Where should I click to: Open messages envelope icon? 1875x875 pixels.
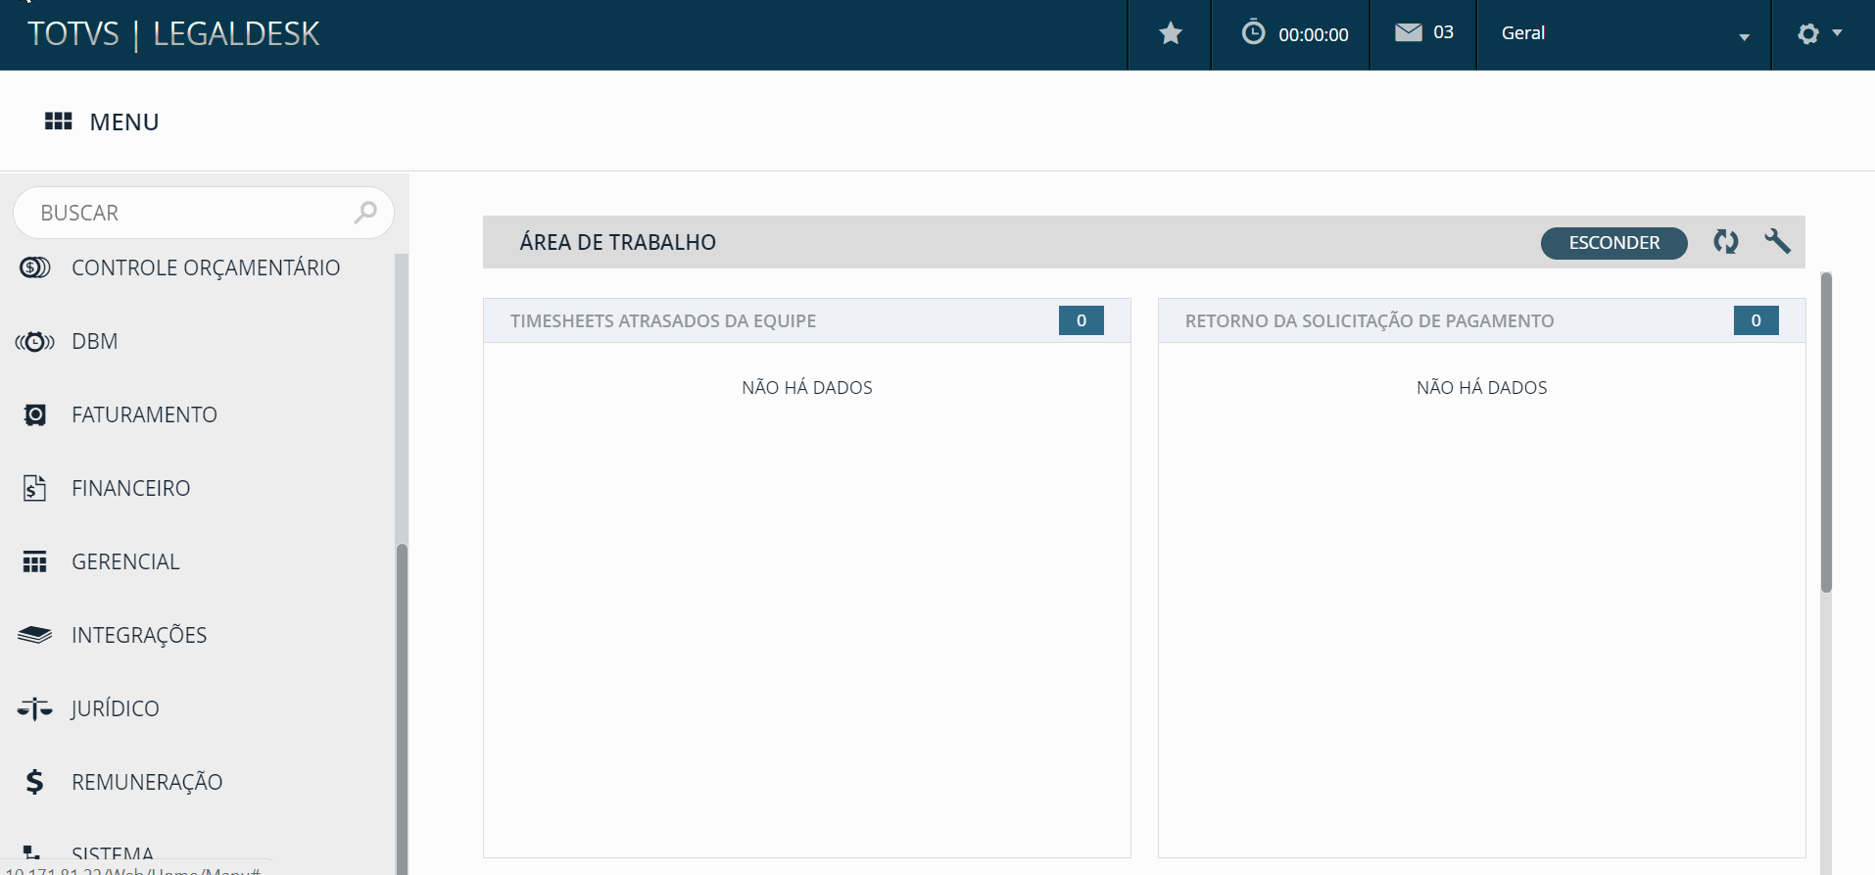coord(1408,32)
